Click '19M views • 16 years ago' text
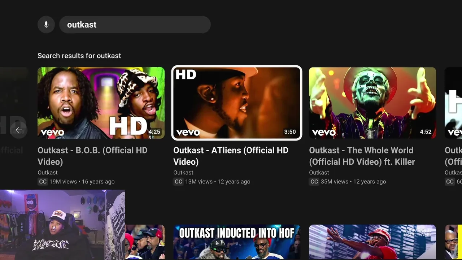 [82, 182]
